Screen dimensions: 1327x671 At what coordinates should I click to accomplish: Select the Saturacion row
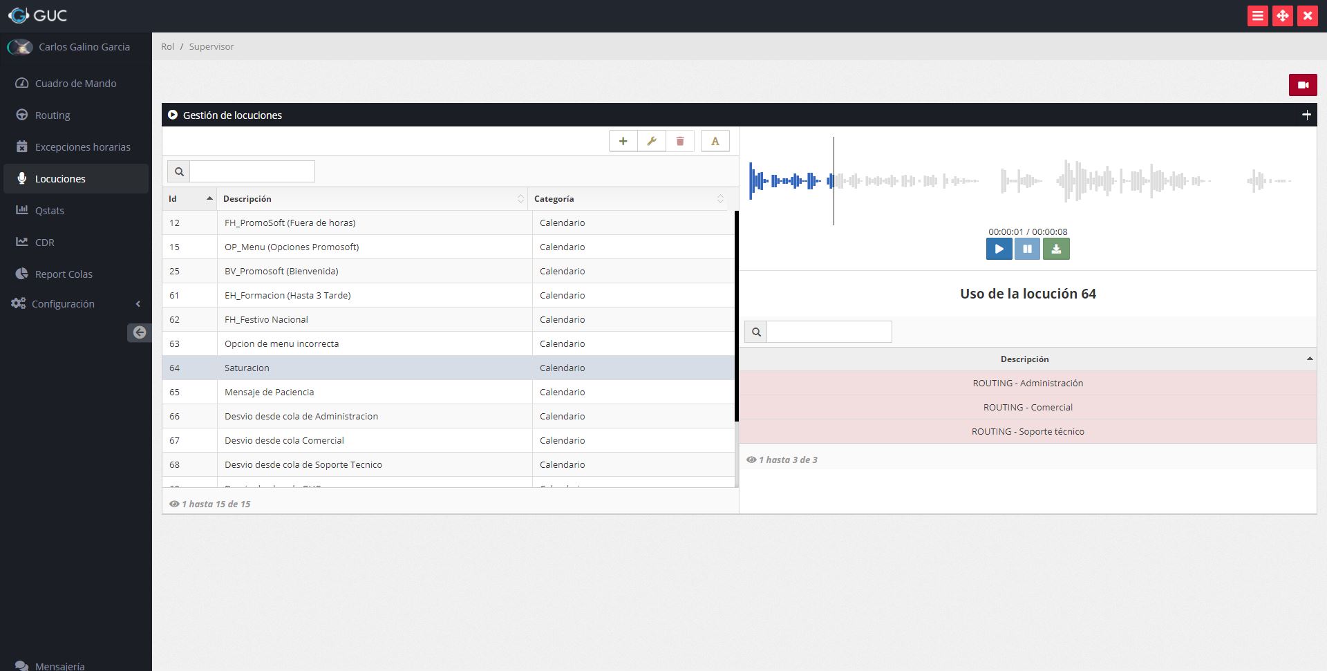449,368
